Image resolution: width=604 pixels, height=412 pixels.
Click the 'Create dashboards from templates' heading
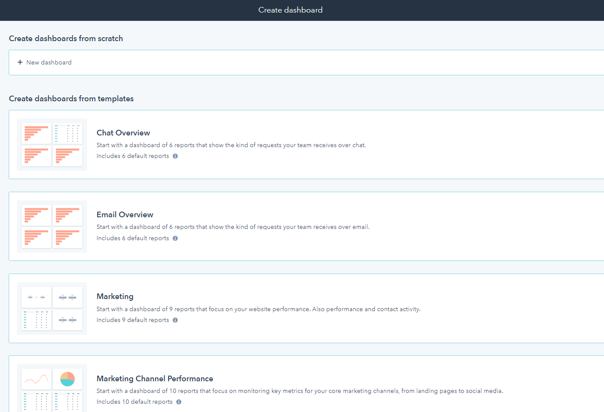pos(71,99)
